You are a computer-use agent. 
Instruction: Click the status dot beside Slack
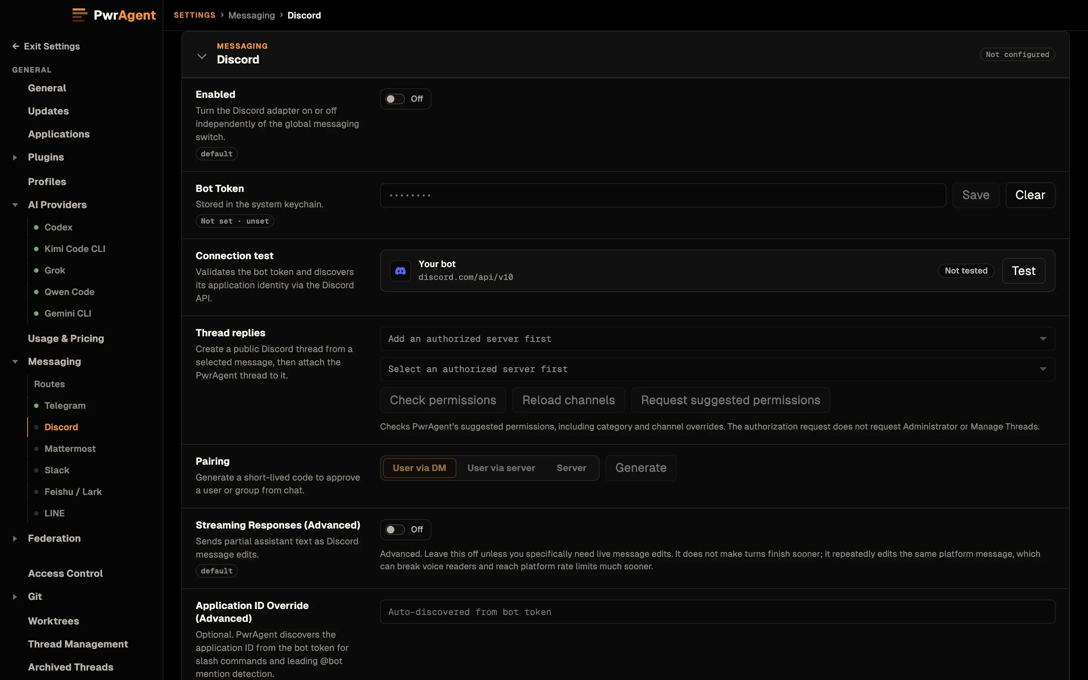click(36, 470)
